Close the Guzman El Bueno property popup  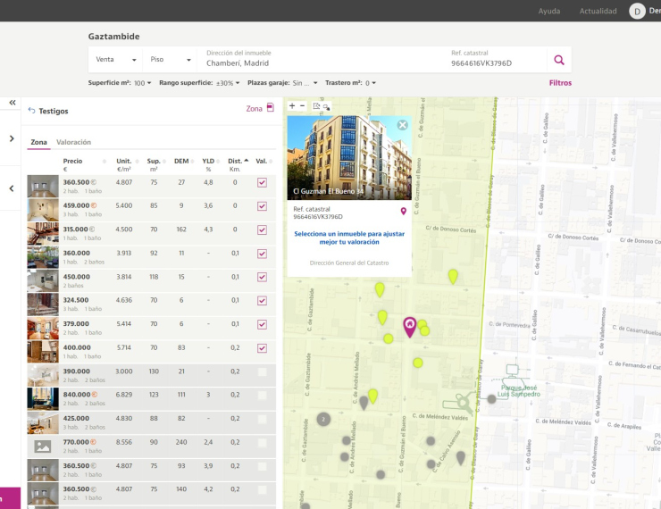click(402, 125)
